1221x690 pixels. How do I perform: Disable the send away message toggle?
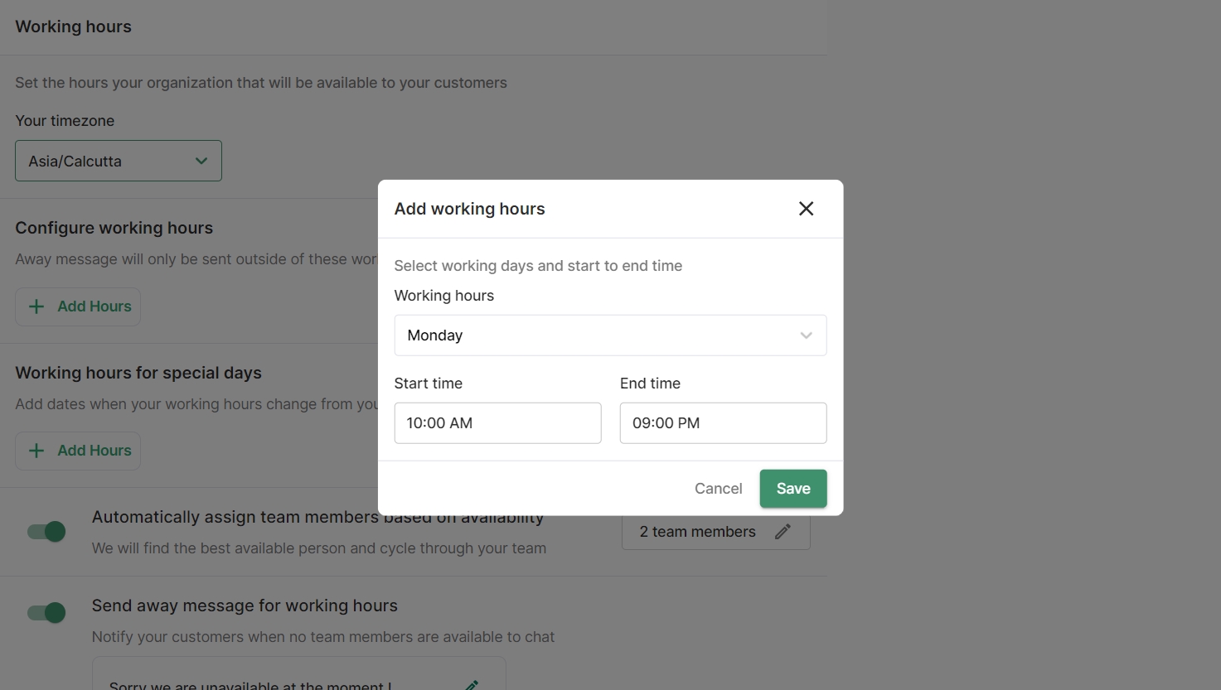46,613
